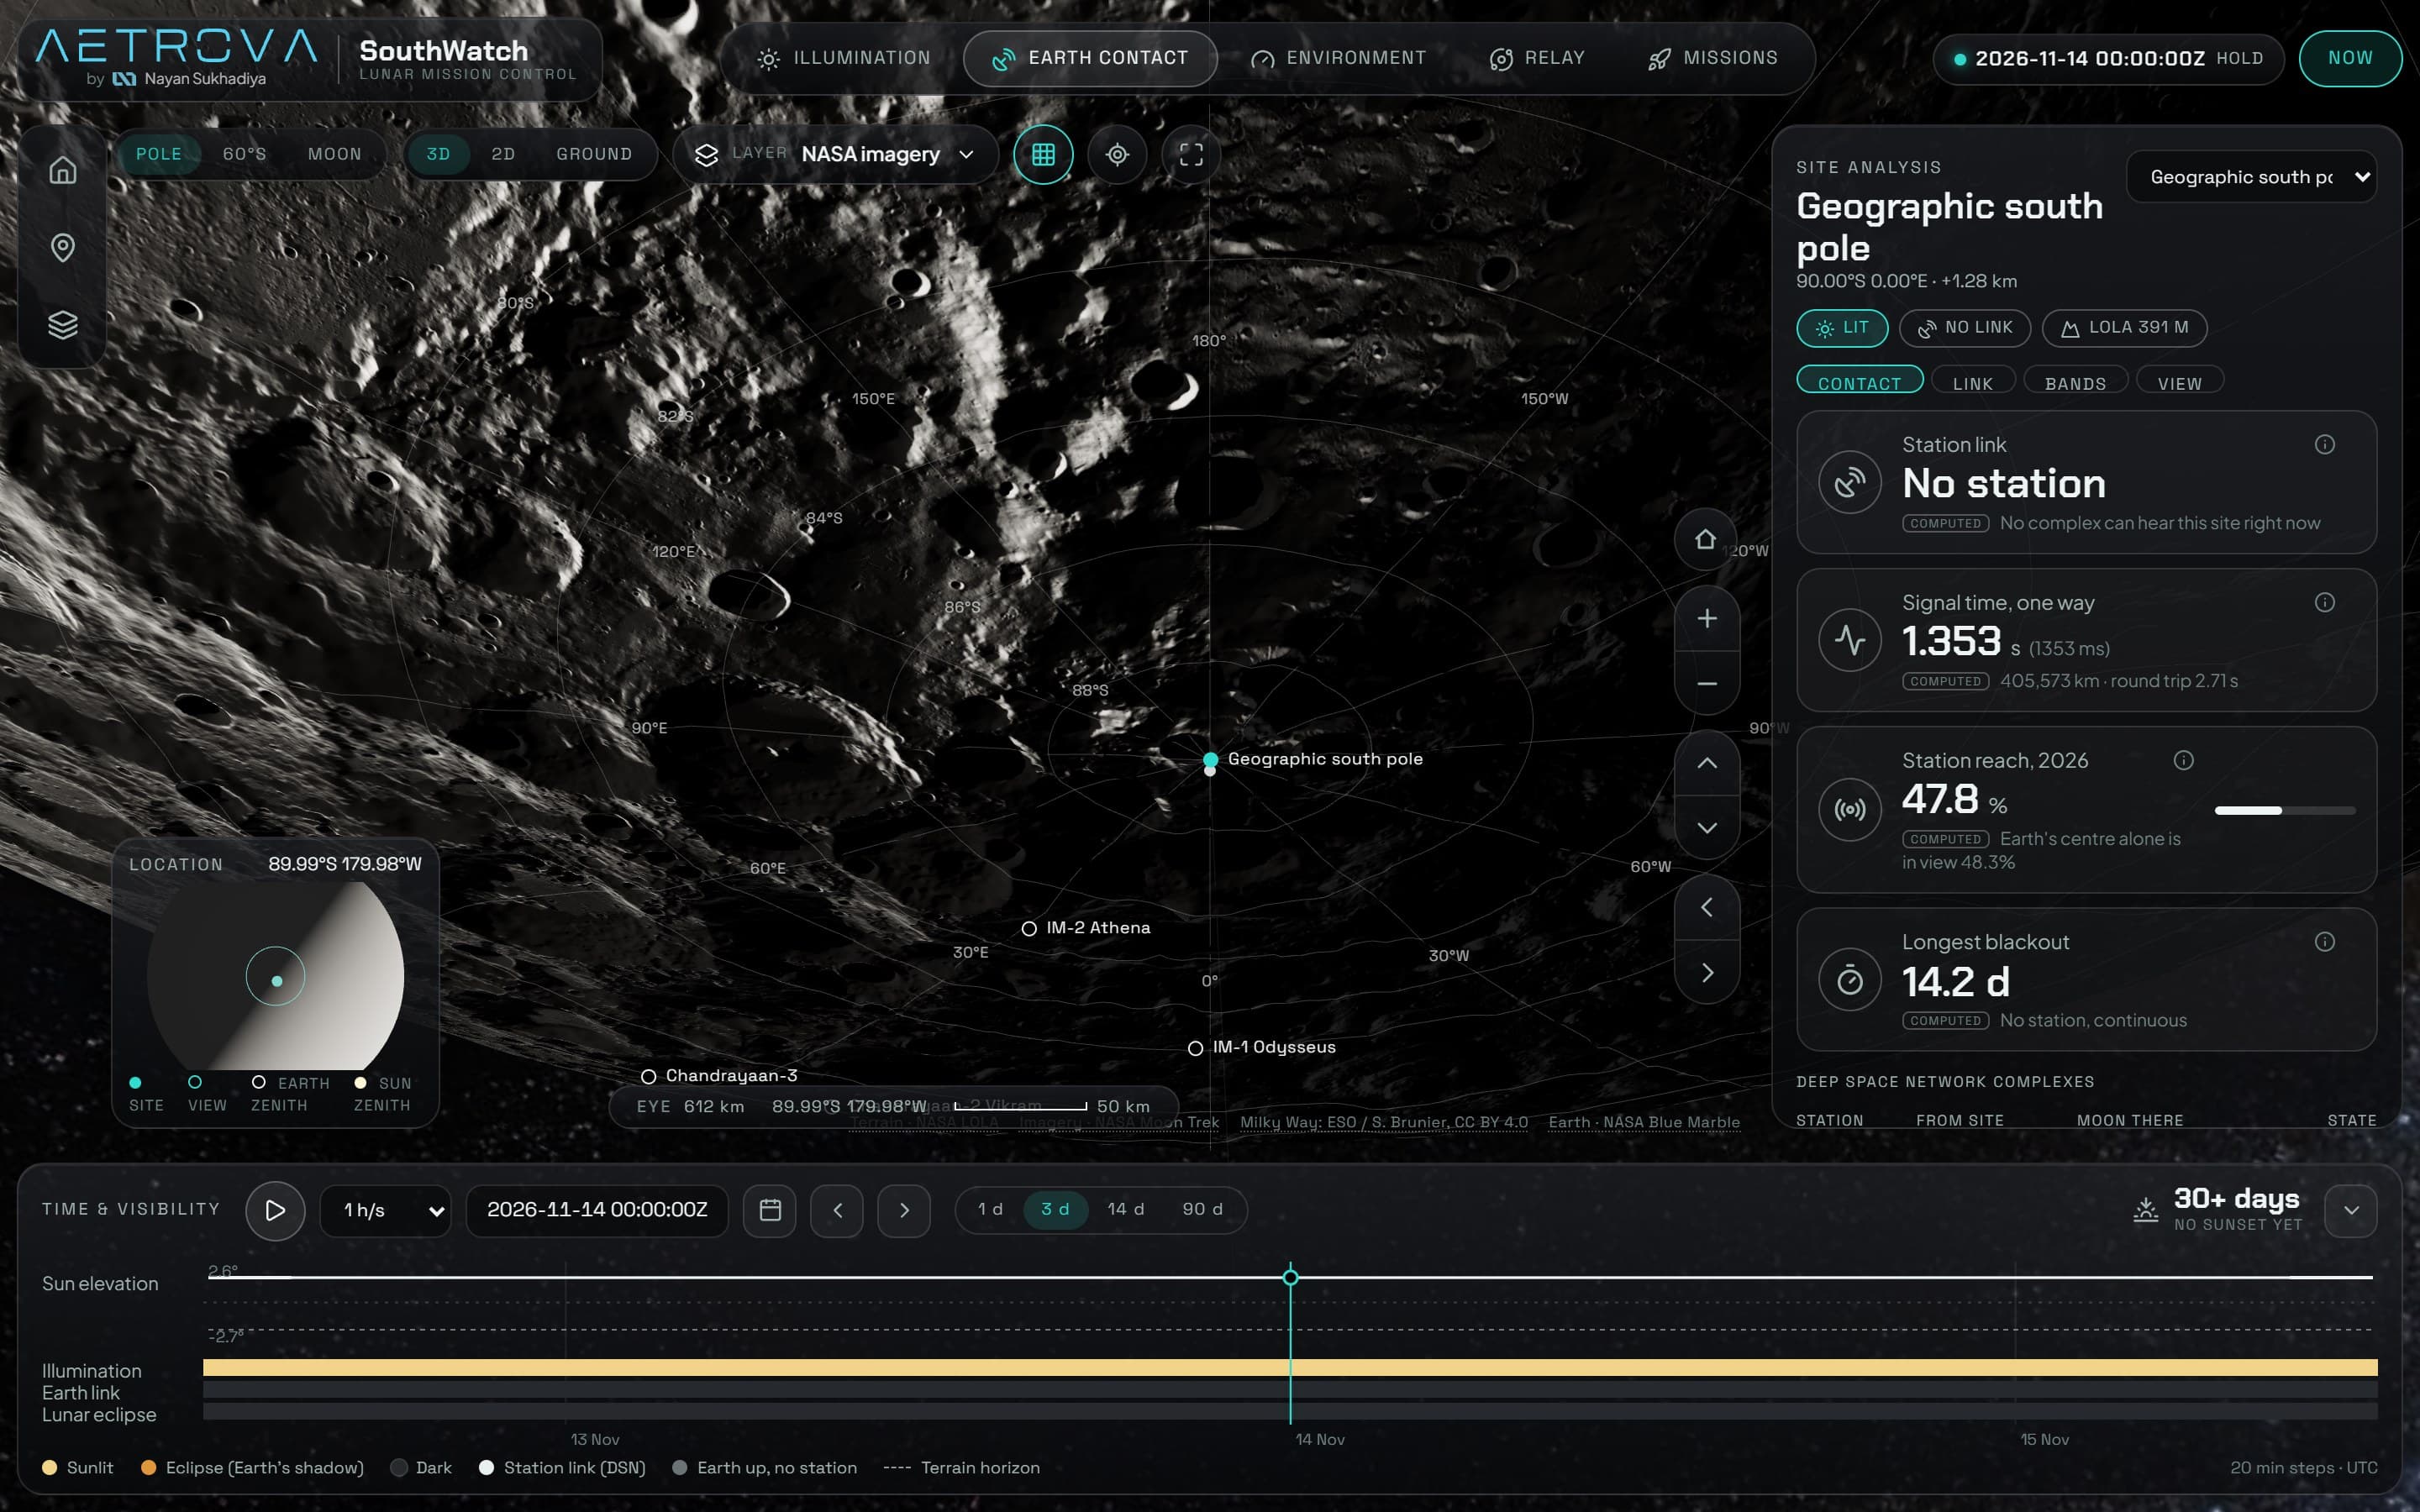The width and height of the screenshot is (2420, 1512).
Task: Step timeline back with left arrow
Action: 837,1210
